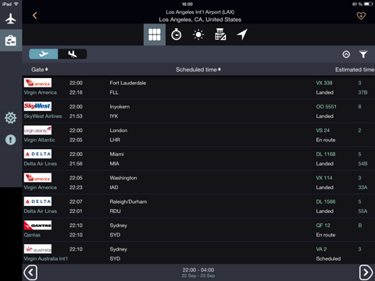Select the IAD airport code

point(114,187)
